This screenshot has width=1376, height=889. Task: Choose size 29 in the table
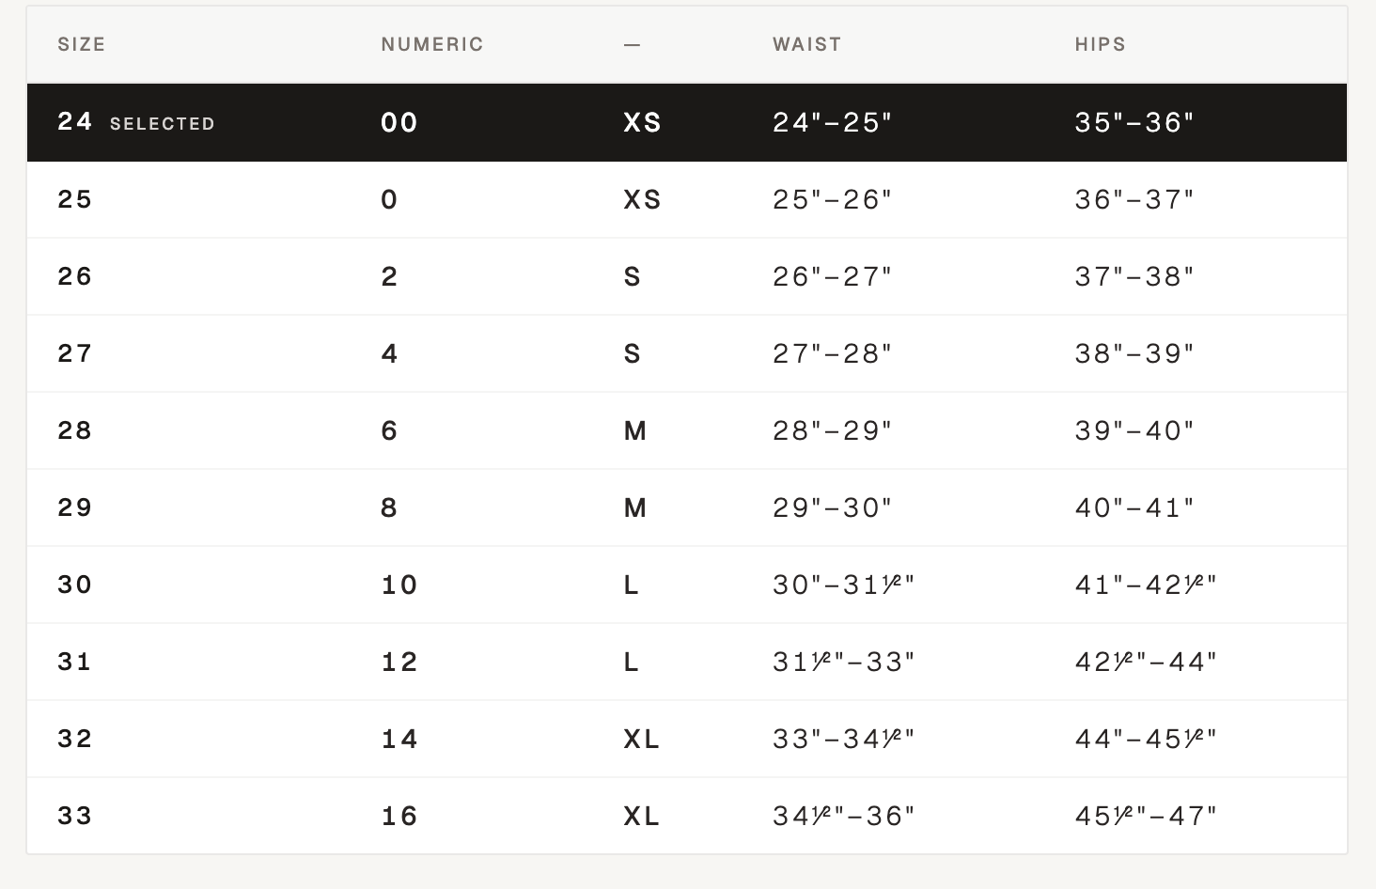687,507
